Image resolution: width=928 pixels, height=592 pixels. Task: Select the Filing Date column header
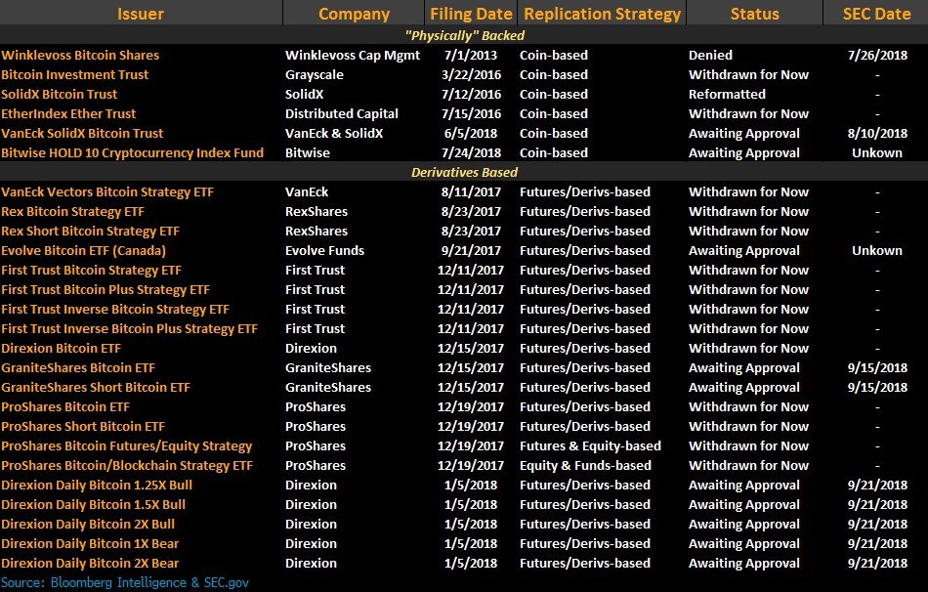click(471, 14)
